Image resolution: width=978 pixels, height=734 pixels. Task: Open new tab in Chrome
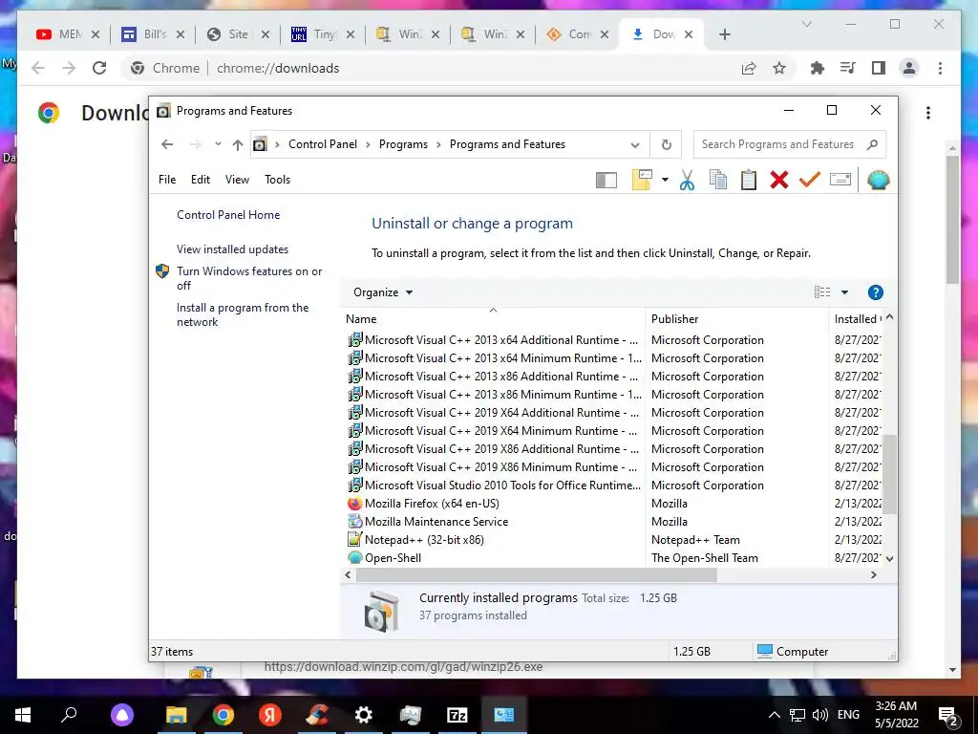click(x=724, y=34)
